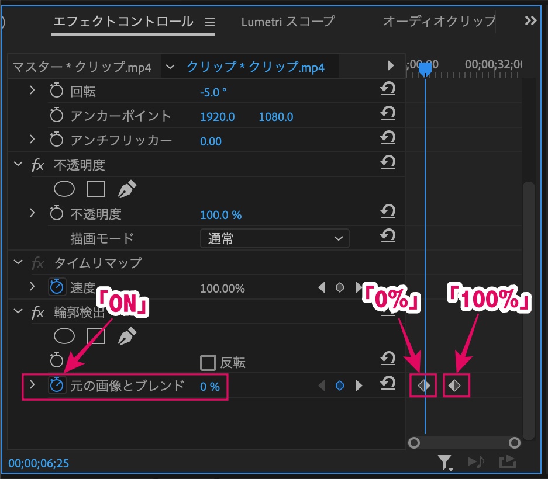
Task: Select pen mask tool under 不透明度
Action: 127,189
